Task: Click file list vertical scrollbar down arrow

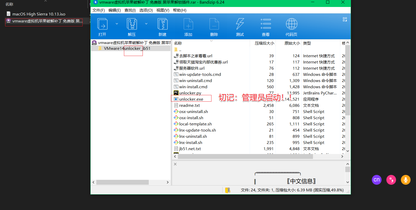Action: pos(348,151)
